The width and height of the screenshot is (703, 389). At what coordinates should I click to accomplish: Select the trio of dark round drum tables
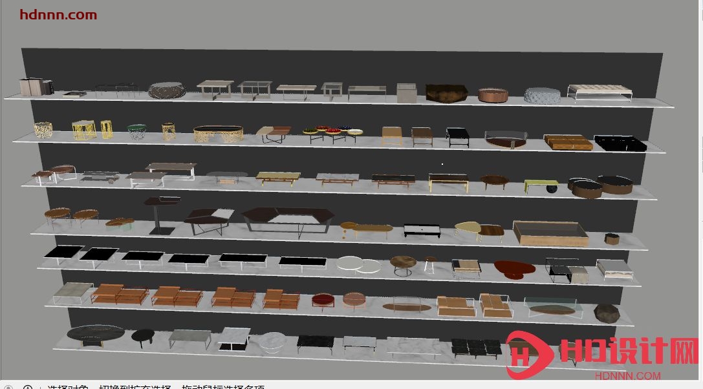[x=600, y=187]
